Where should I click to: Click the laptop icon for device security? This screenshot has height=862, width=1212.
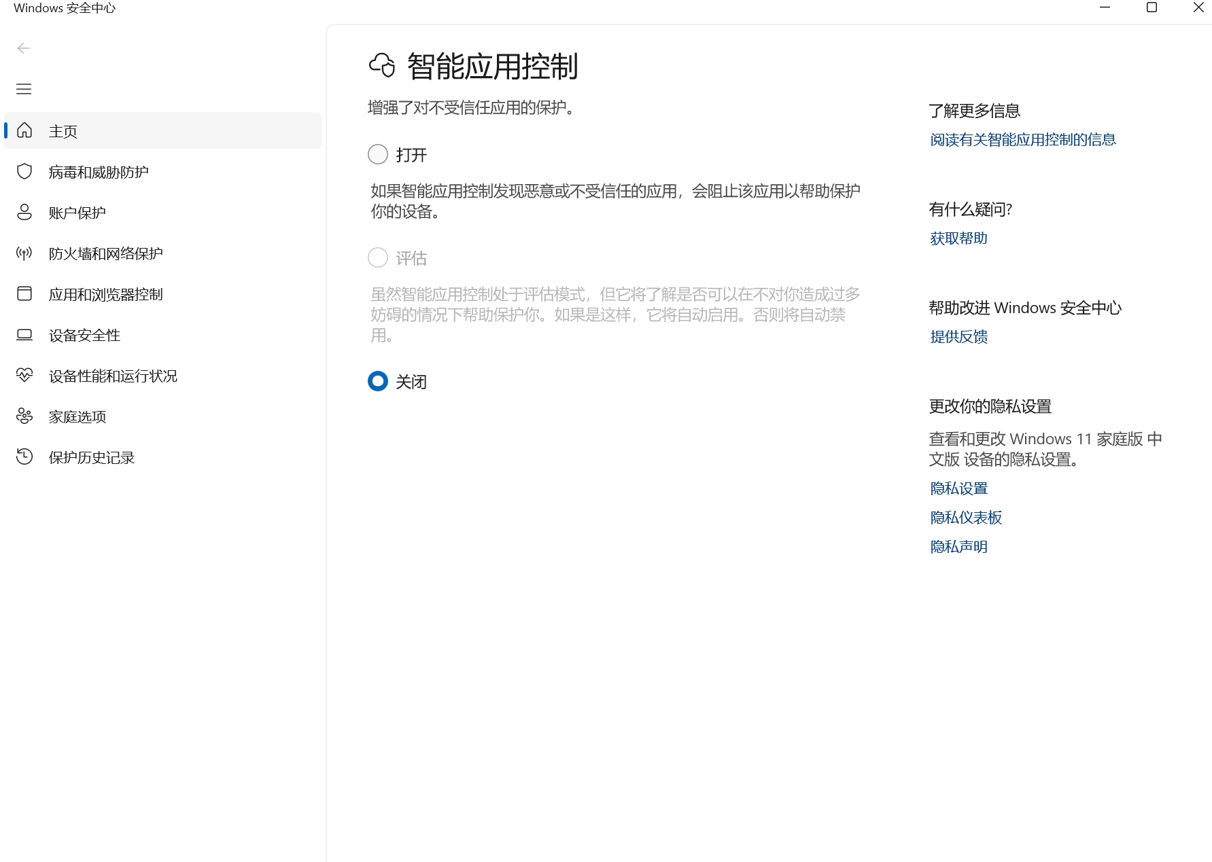coord(24,335)
